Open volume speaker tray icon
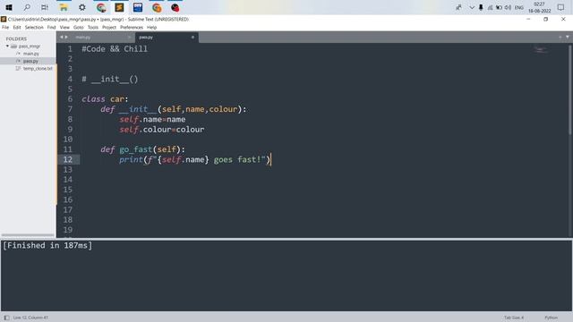 coord(508,7)
